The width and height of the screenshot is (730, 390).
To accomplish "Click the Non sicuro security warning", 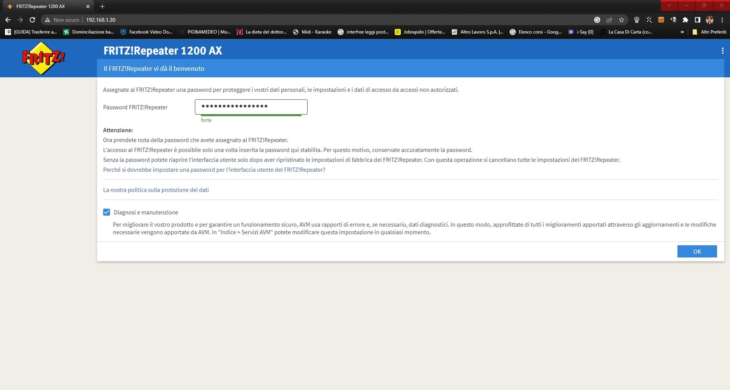I will tap(62, 20).
